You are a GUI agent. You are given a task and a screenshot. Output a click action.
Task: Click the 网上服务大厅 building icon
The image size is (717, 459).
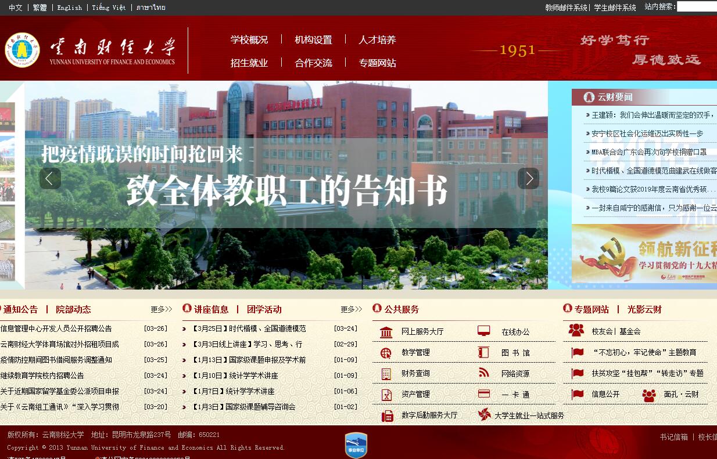(386, 332)
